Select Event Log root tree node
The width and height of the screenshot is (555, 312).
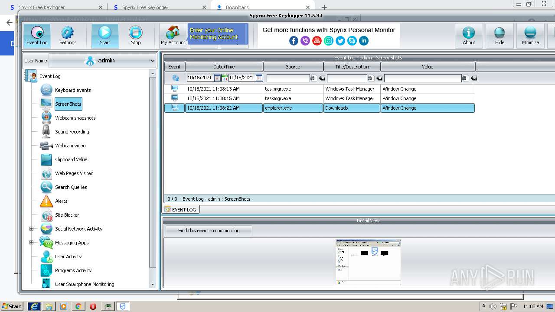click(x=50, y=76)
